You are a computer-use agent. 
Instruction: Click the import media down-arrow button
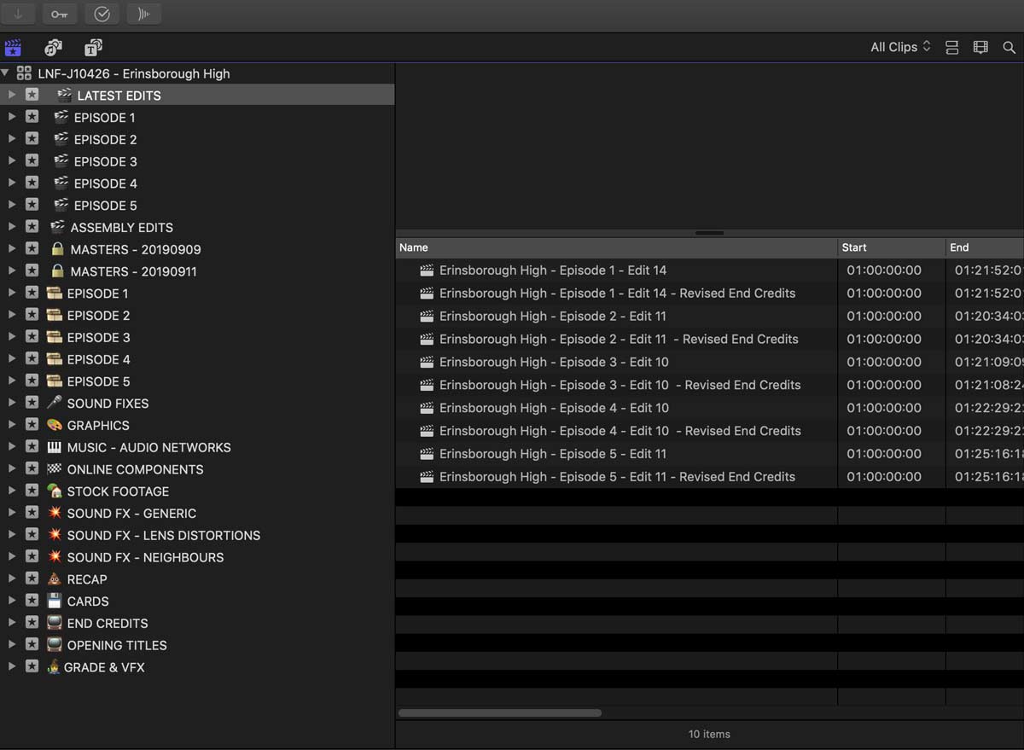pos(18,14)
